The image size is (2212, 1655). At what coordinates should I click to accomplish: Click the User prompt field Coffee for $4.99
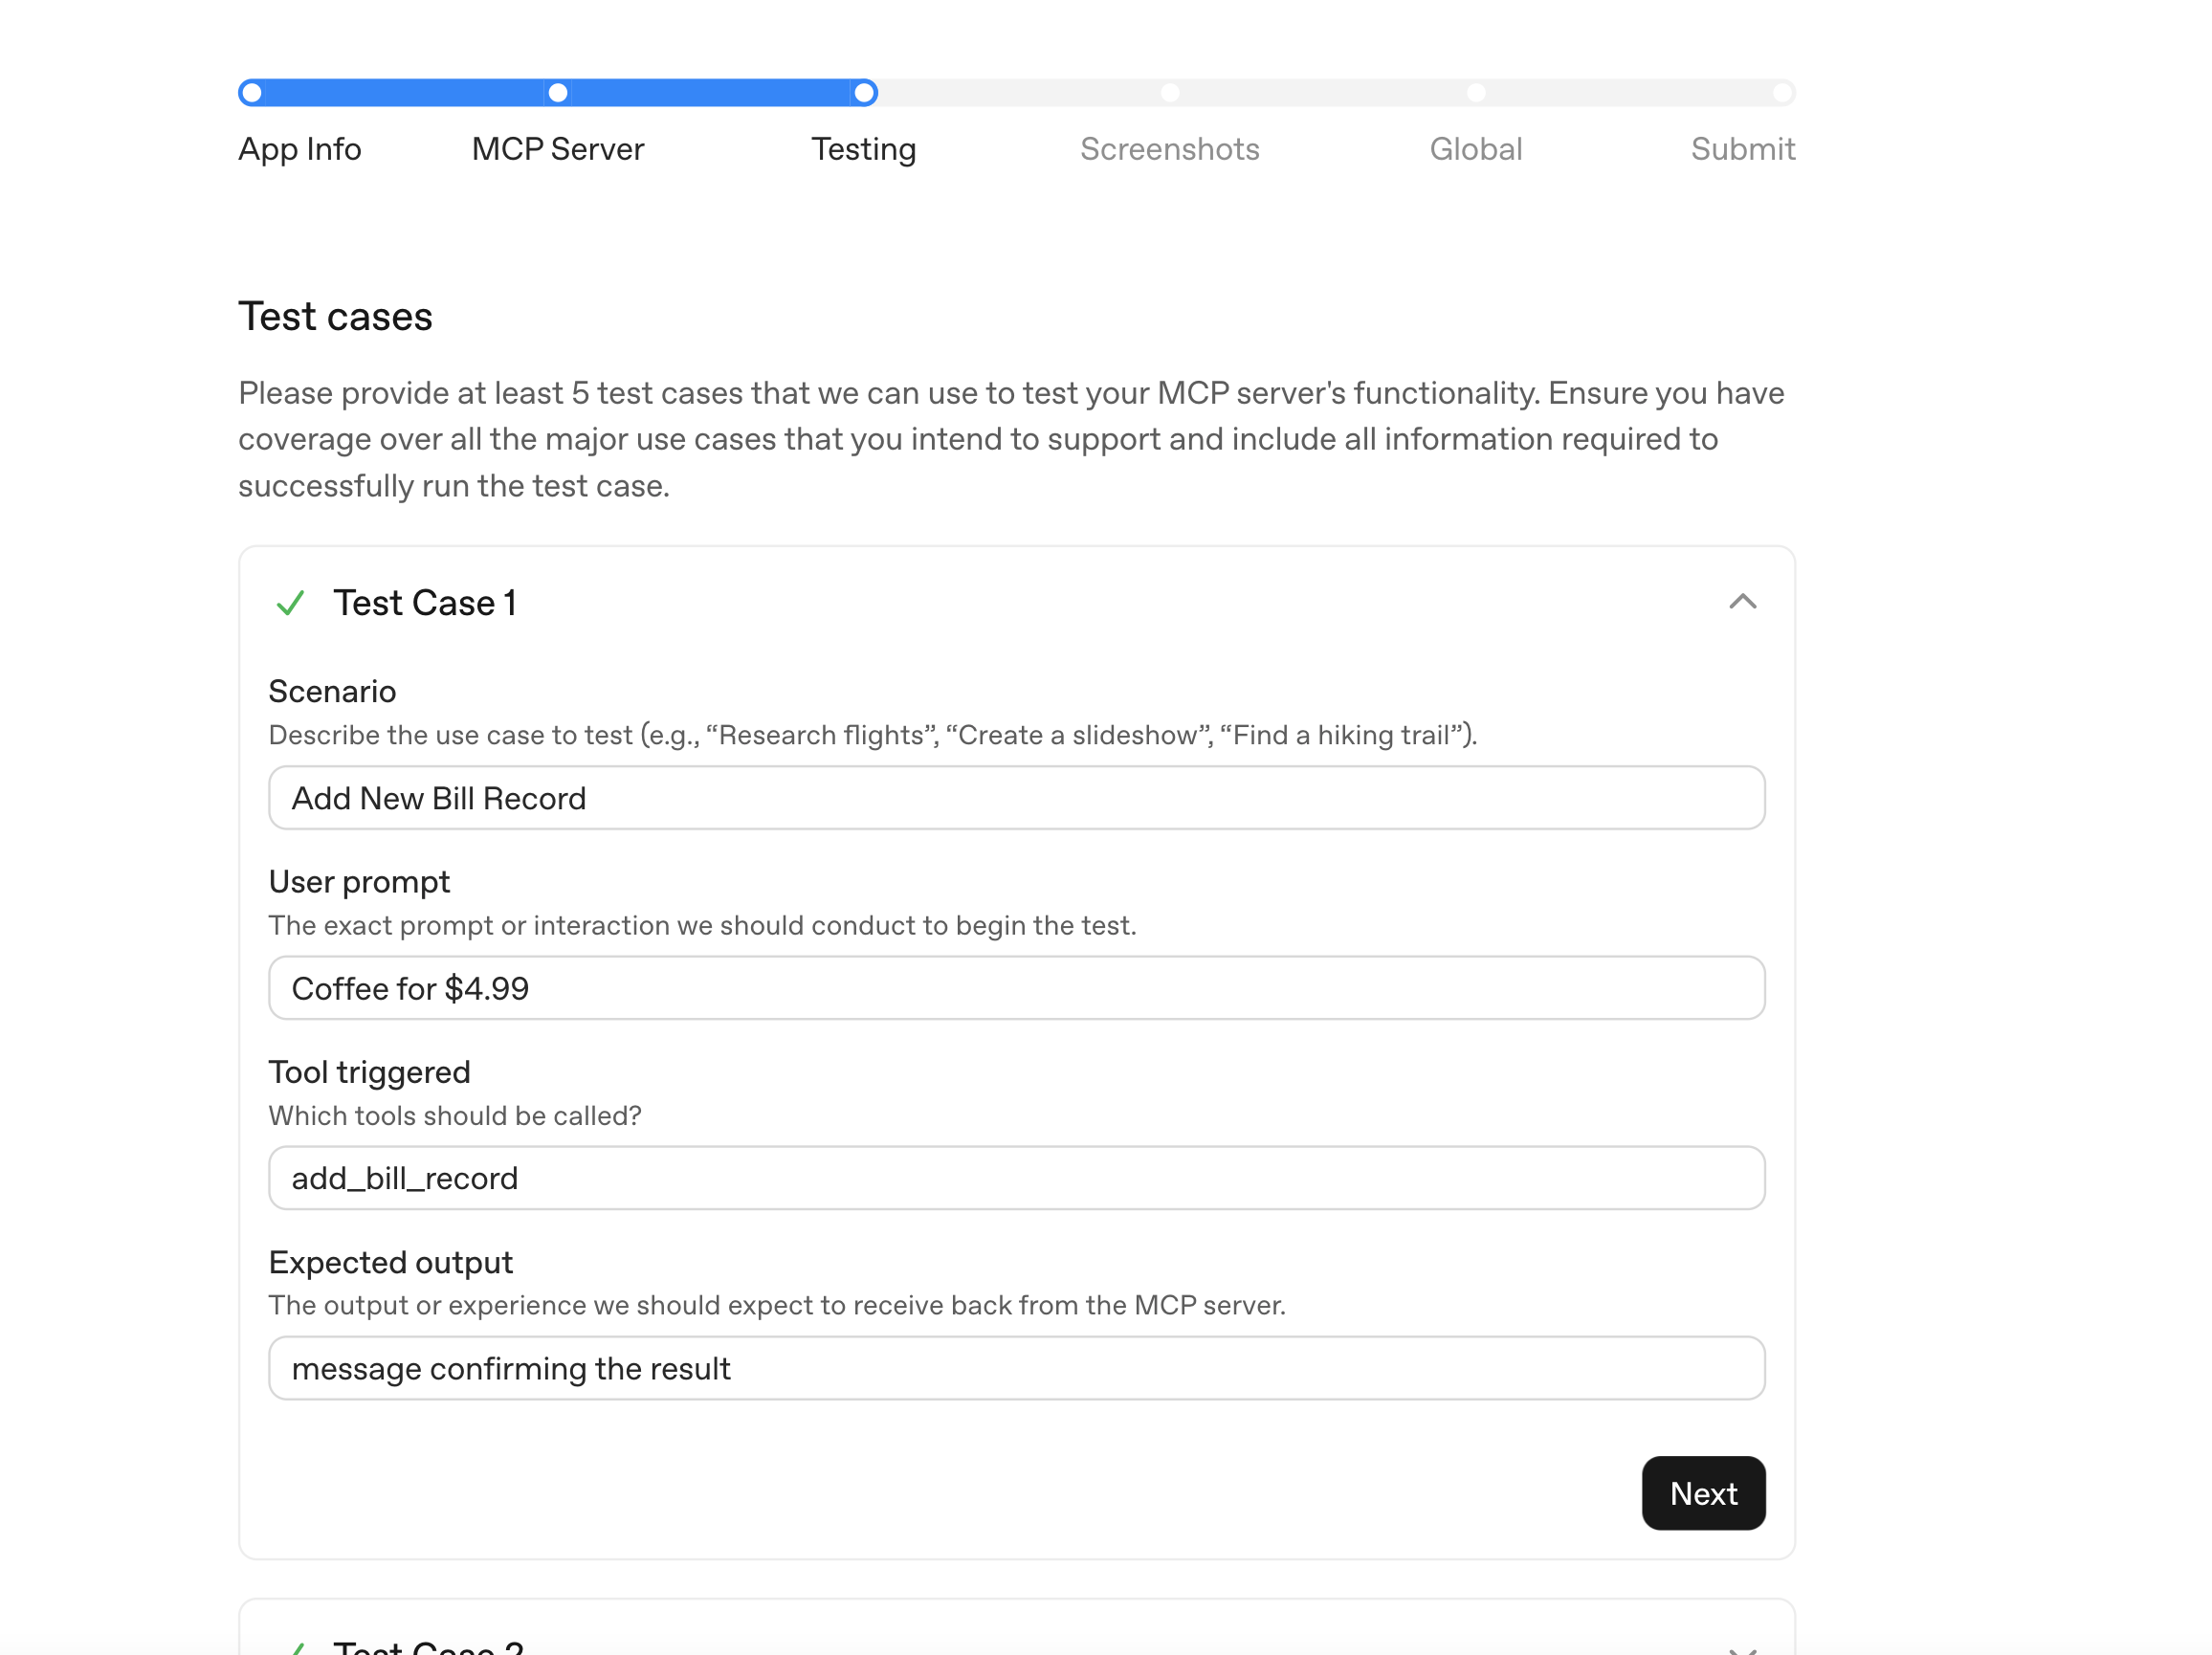point(1016,988)
